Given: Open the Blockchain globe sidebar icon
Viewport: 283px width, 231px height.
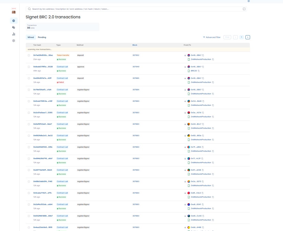Looking at the screenshot, I should pyautogui.click(x=14, y=21).
